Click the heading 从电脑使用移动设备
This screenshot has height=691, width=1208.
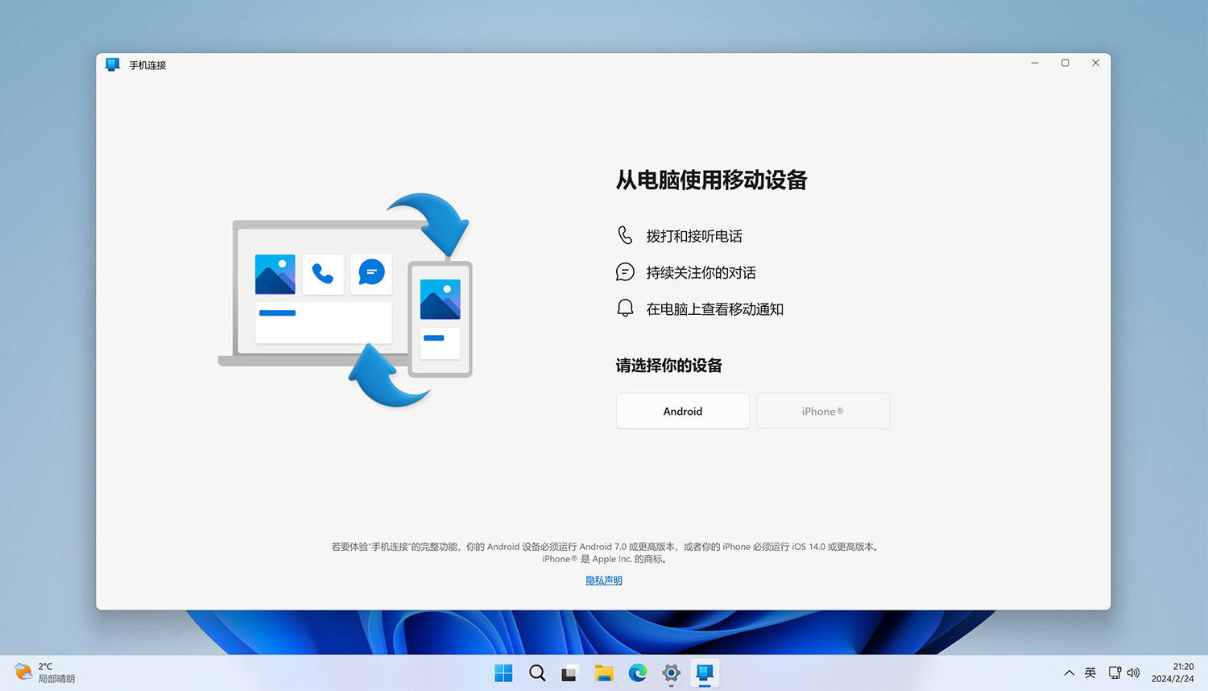[712, 180]
